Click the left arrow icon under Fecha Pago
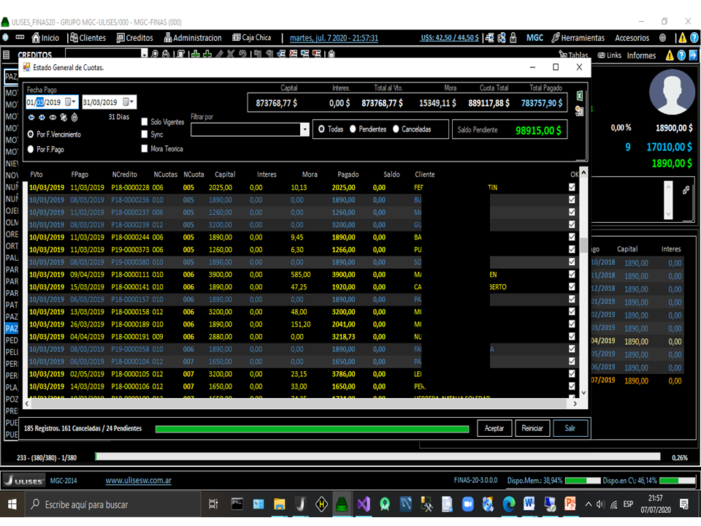This screenshot has height=526, width=701. tap(31, 117)
